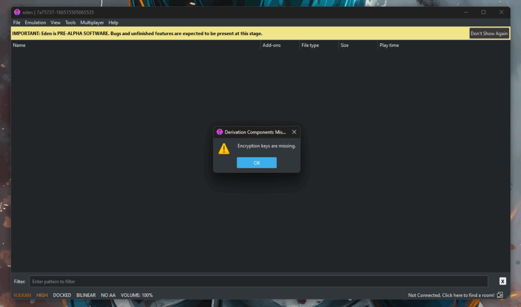
Task: Focus the filter pattern input field
Action: click(x=258, y=282)
